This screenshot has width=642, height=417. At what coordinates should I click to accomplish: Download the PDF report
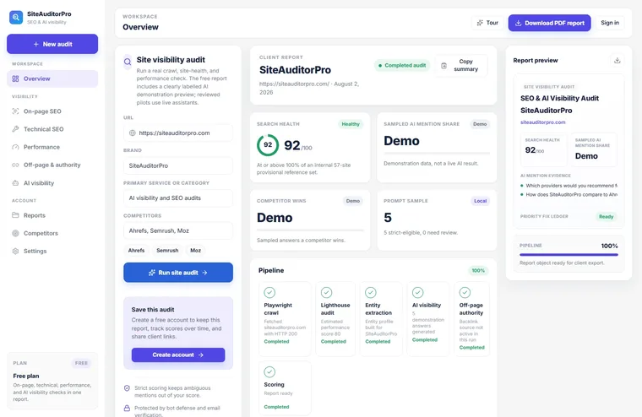click(549, 23)
